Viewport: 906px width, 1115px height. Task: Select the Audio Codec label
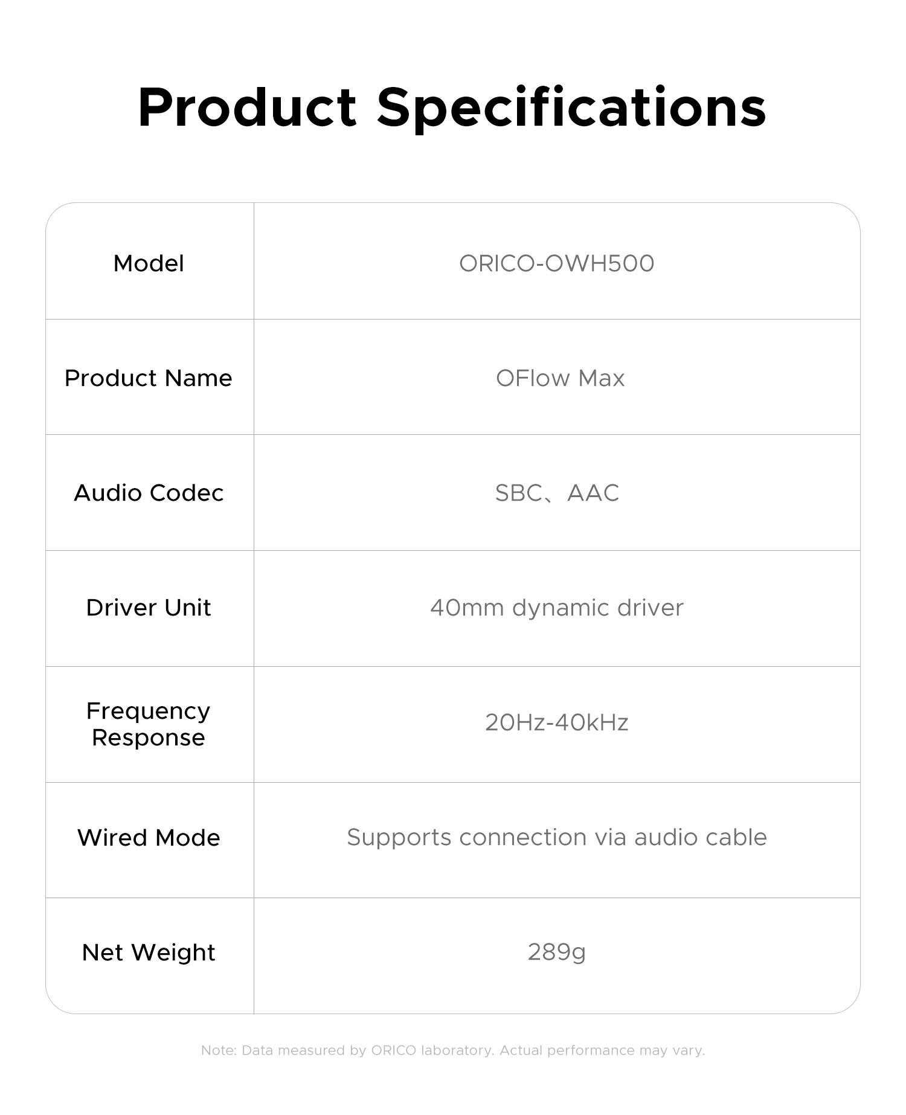tap(149, 493)
